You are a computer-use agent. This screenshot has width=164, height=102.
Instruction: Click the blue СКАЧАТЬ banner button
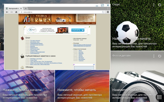click(78, 30)
